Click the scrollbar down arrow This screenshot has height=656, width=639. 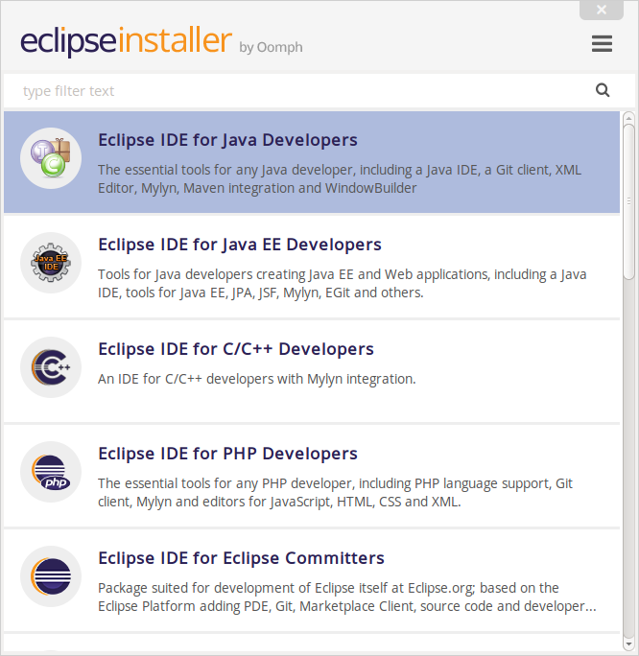[x=628, y=644]
